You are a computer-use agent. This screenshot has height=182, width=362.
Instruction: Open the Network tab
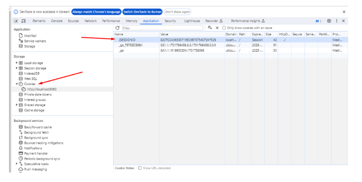tap(91, 21)
